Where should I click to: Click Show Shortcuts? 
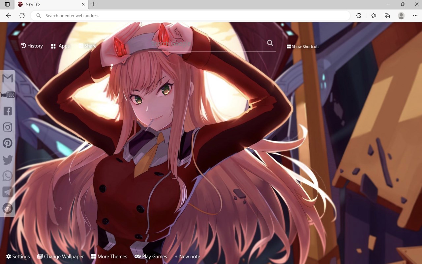click(x=303, y=47)
